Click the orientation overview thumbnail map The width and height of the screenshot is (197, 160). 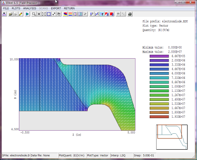click(172, 137)
